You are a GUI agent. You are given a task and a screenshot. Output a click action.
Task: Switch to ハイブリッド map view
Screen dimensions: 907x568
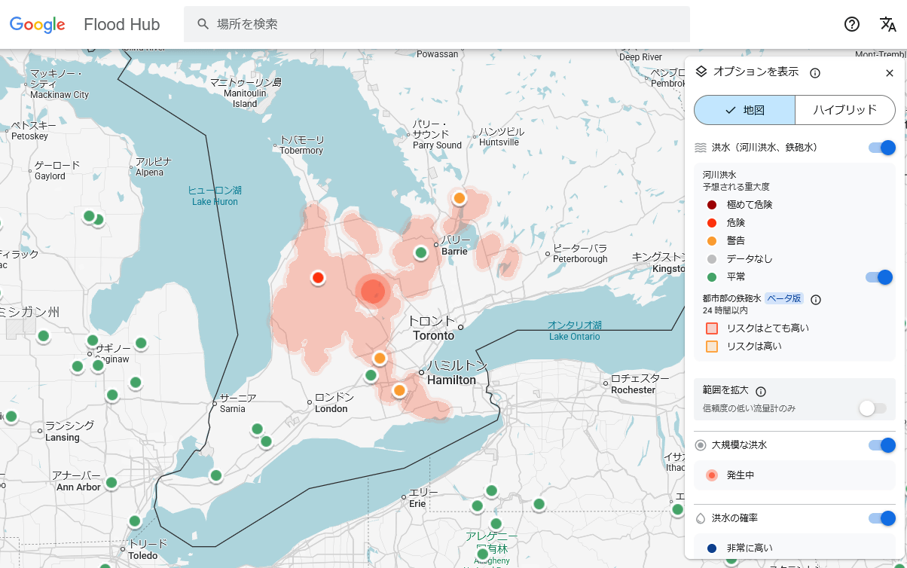[844, 110]
